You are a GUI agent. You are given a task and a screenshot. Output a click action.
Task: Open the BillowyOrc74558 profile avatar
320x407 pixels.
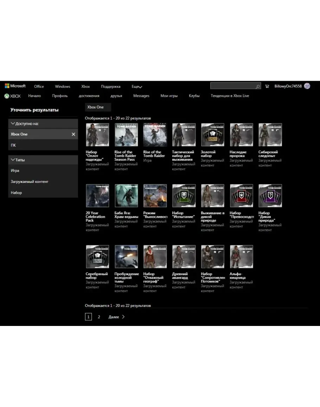click(x=307, y=86)
